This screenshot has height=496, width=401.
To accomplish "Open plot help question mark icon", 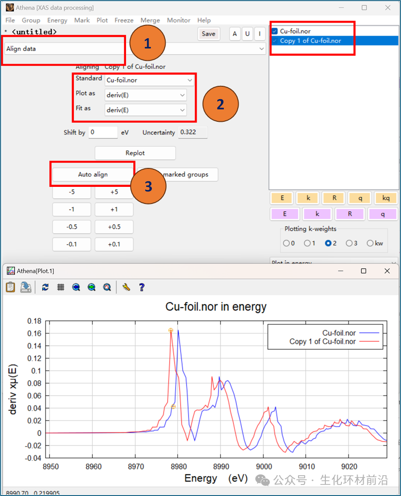I will point(142,287).
